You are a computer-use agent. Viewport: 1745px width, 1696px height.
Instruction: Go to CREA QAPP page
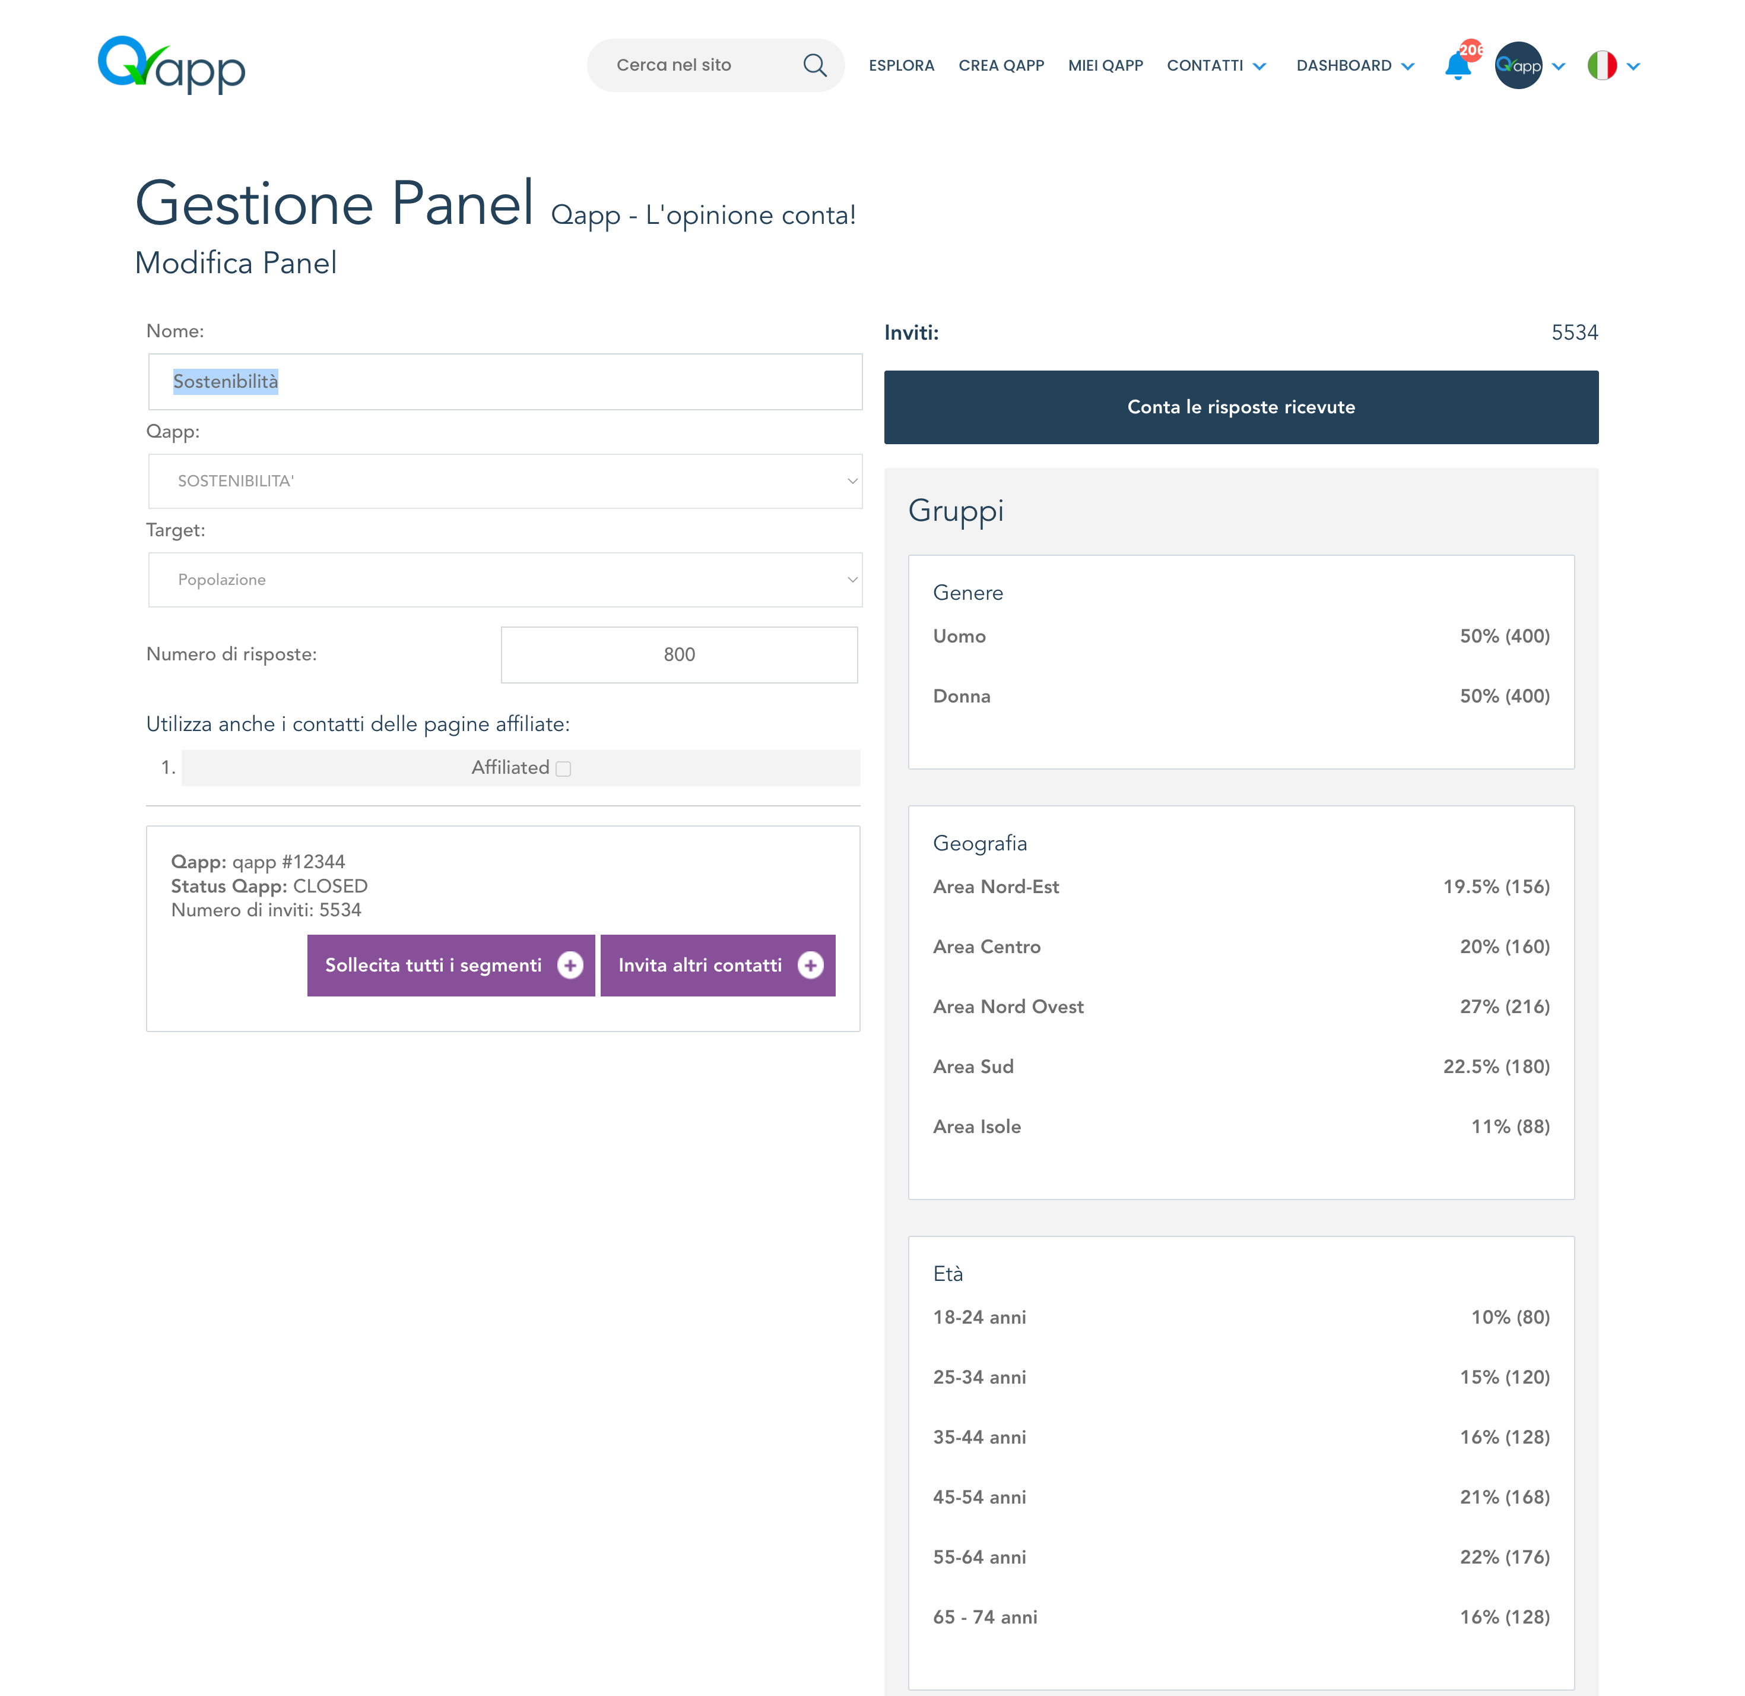[1001, 66]
